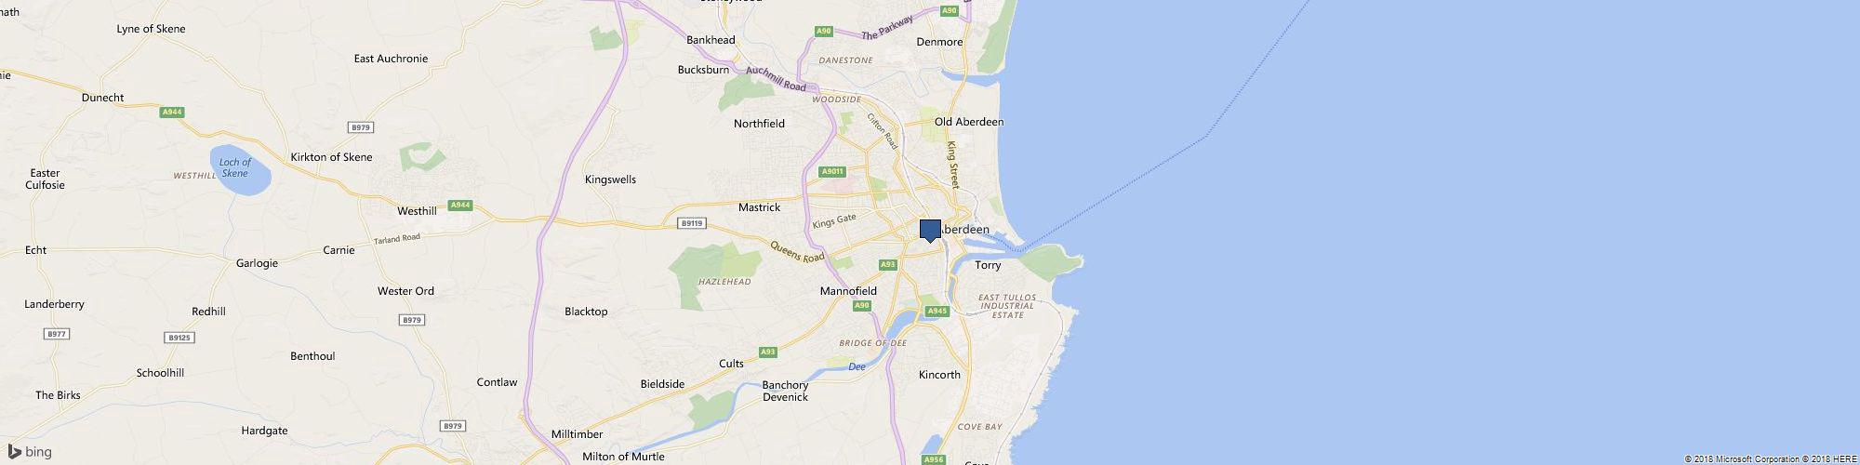Image resolution: width=1860 pixels, height=465 pixels.
Task: Click the Hazlehead park label
Action: pyautogui.click(x=724, y=282)
